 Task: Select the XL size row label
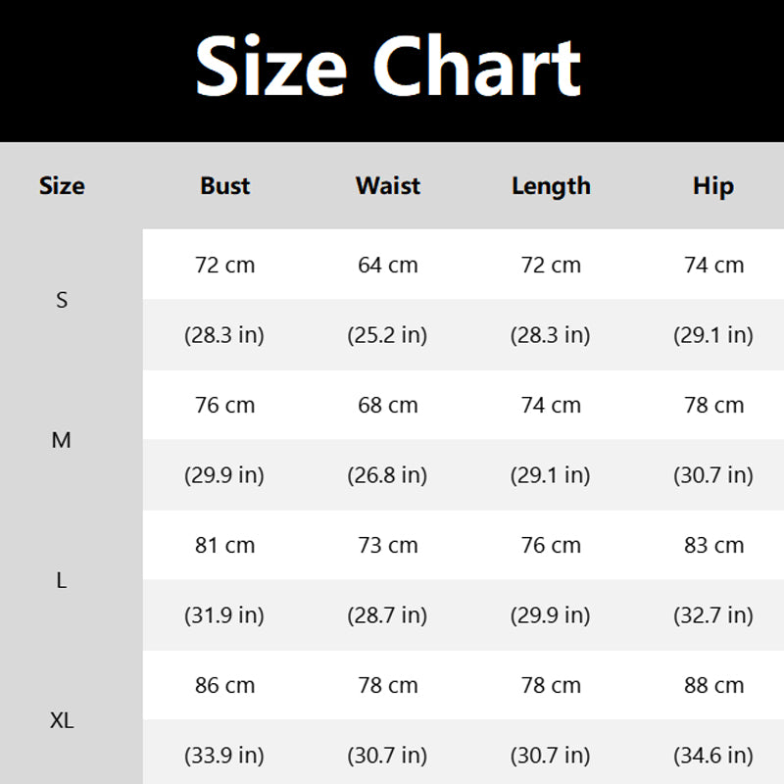62,721
